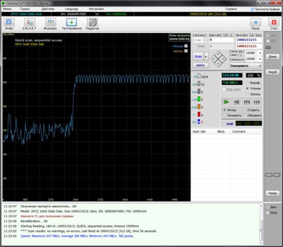The width and height of the screenshot is (283, 247).
Task: Open the timeout 10000 dropdown
Action: (x=254, y=59)
